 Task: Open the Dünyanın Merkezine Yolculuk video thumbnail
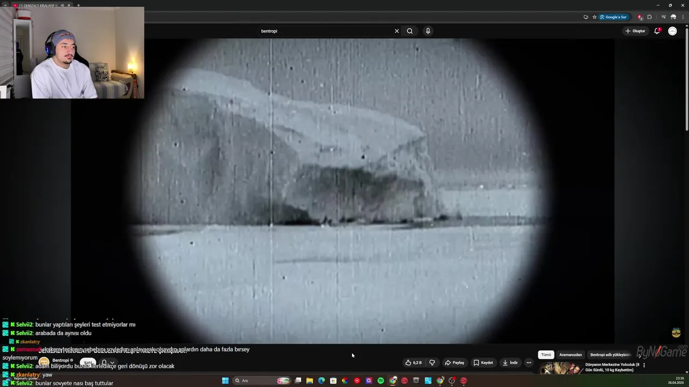560,368
